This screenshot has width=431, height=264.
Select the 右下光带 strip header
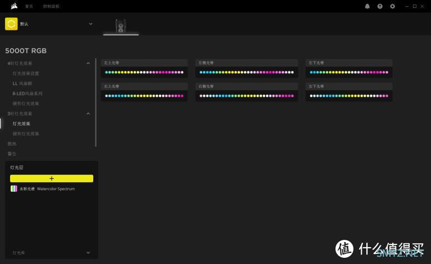tap(349, 86)
